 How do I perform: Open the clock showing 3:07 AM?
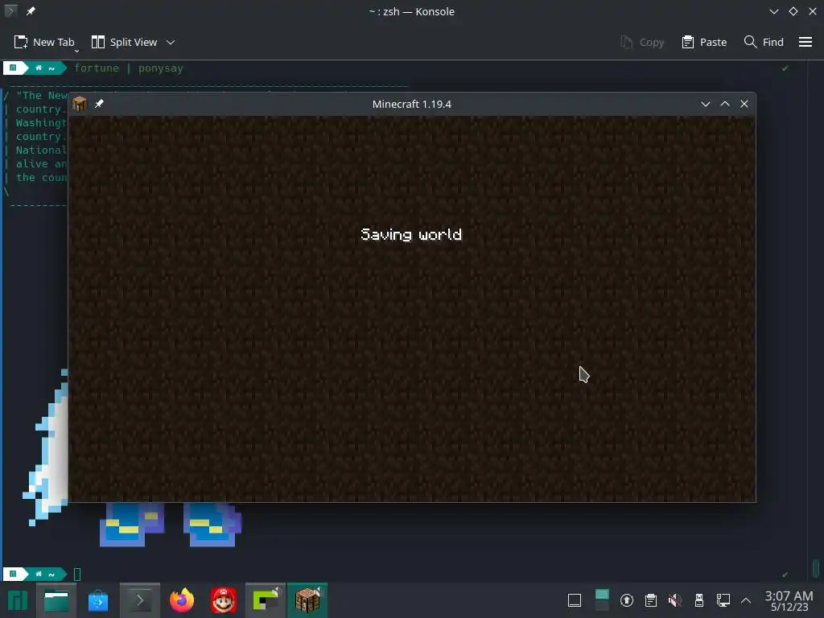tap(789, 600)
